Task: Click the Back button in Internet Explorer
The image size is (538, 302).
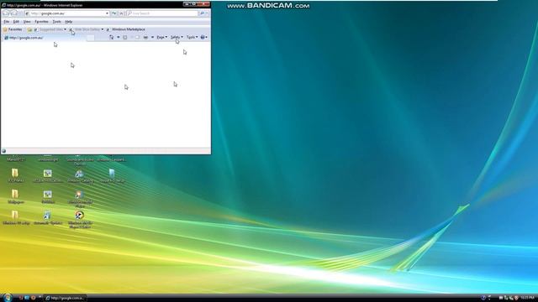Action: click(7, 13)
